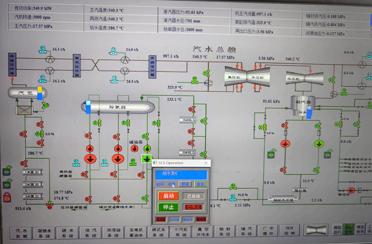
Task: Click the 复位 reset button in SCS Operation
Action: 200,184
